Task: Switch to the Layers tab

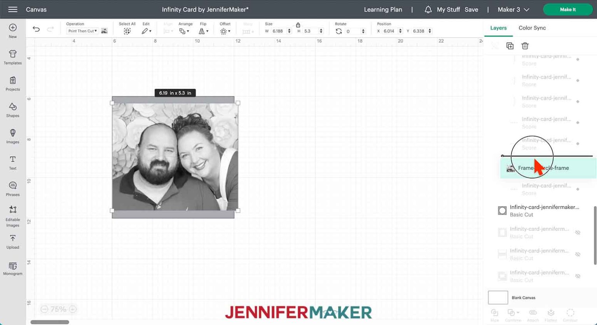Action: pos(498,28)
